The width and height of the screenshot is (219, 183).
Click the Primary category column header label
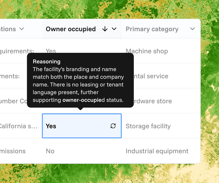[152, 29]
